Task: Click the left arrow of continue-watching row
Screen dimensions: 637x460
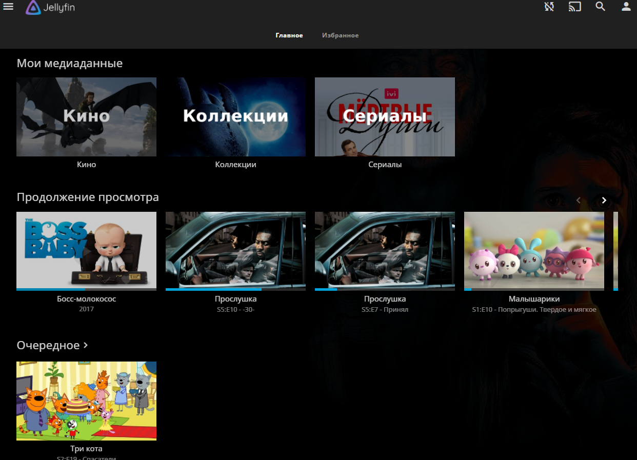Action: coord(579,201)
